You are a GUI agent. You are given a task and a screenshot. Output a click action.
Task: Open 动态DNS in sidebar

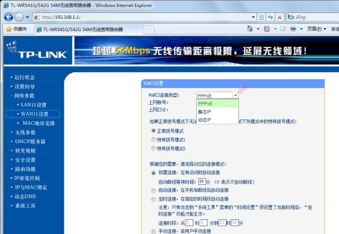(x=25, y=196)
